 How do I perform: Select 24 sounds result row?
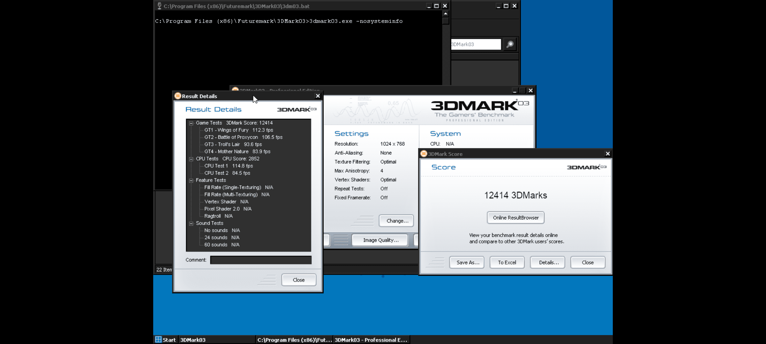coord(222,238)
